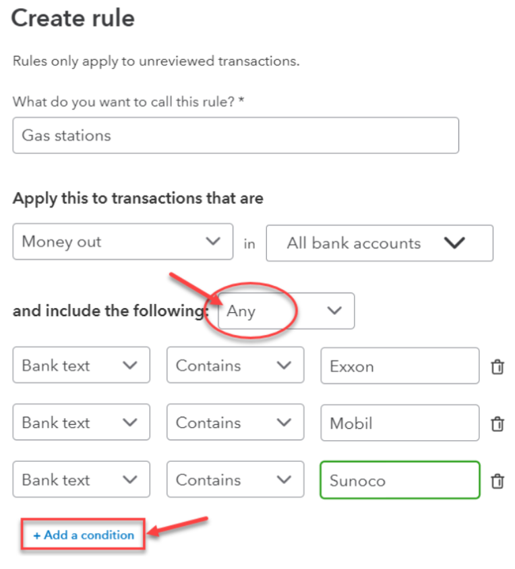Viewport: 515px width, 569px height.
Task: Expand Contains dropdown in Exxon row
Action: (235, 365)
